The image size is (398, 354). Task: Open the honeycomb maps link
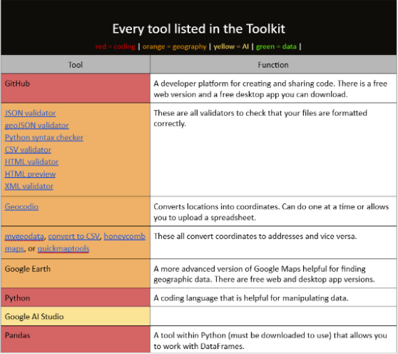124,236
